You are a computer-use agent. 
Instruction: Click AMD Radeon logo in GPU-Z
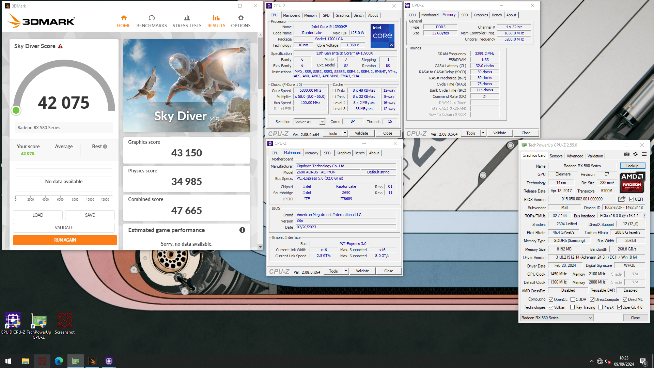click(x=632, y=182)
